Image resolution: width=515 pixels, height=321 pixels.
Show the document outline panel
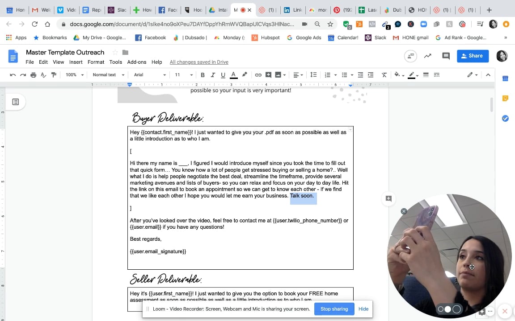[x=16, y=102]
